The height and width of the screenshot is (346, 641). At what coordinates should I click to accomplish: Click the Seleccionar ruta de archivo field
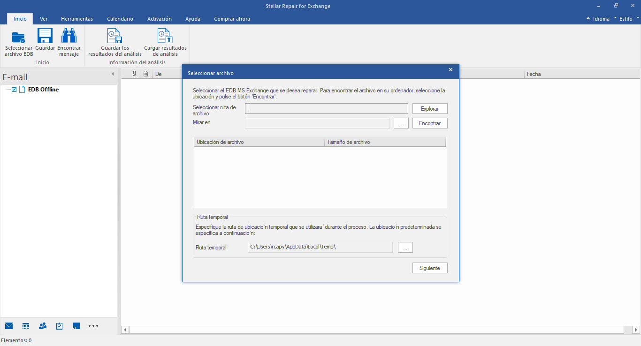tap(327, 108)
